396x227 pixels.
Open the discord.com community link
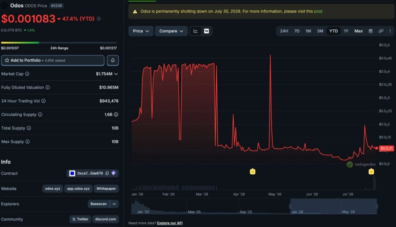point(105,219)
